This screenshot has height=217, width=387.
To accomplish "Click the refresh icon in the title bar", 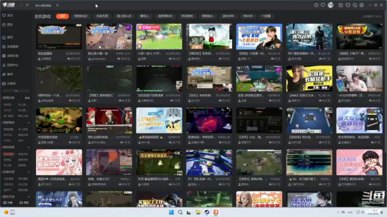I will click(27, 5).
